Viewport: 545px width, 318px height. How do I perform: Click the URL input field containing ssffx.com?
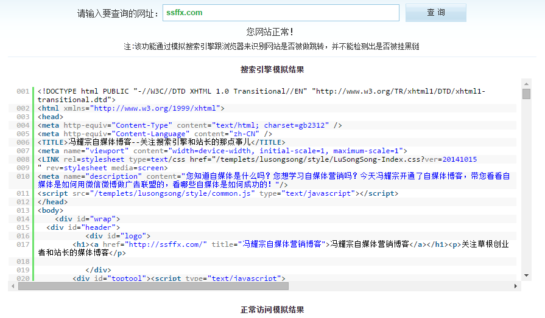[x=281, y=13]
